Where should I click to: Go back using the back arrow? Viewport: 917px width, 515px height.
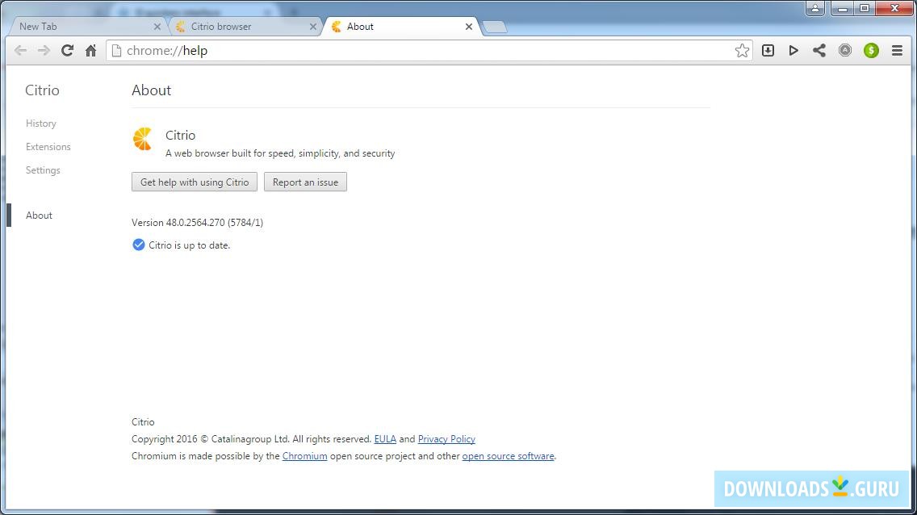(x=20, y=51)
